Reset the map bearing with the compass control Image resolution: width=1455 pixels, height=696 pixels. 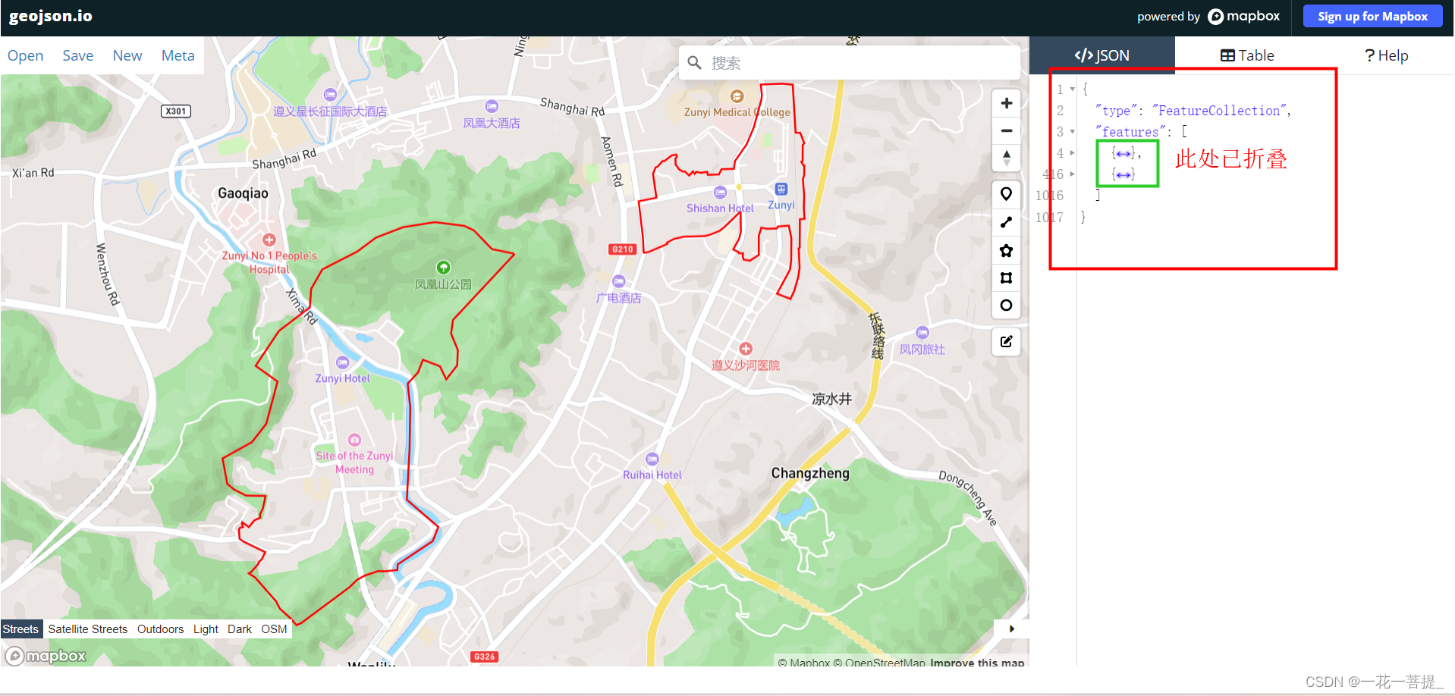(x=1006, y=157)
